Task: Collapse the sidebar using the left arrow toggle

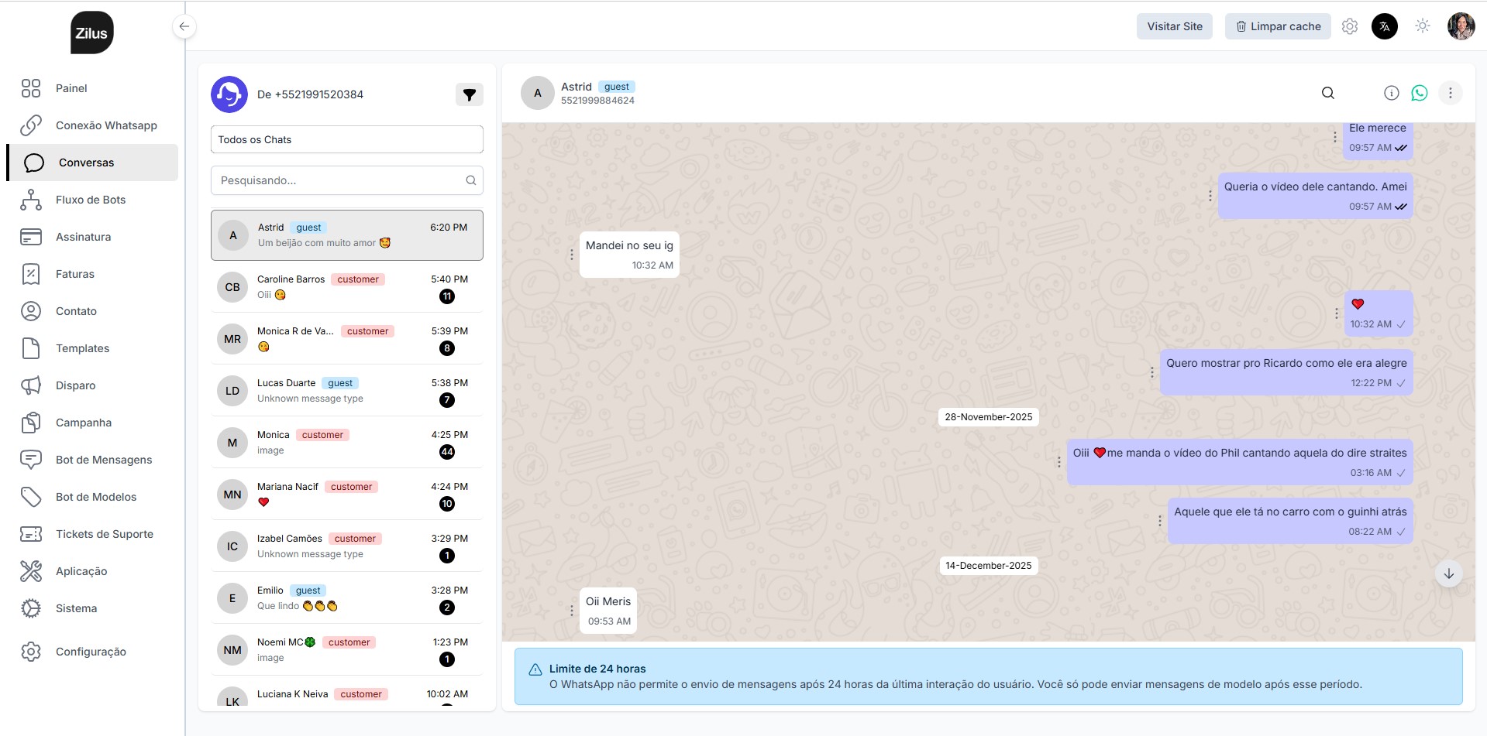Action: [x=184, y=26]
